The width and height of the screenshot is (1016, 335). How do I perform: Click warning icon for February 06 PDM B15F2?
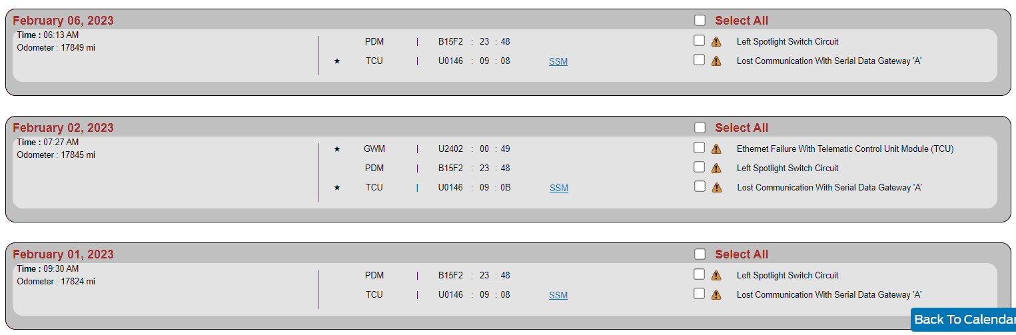coord(716,41)
